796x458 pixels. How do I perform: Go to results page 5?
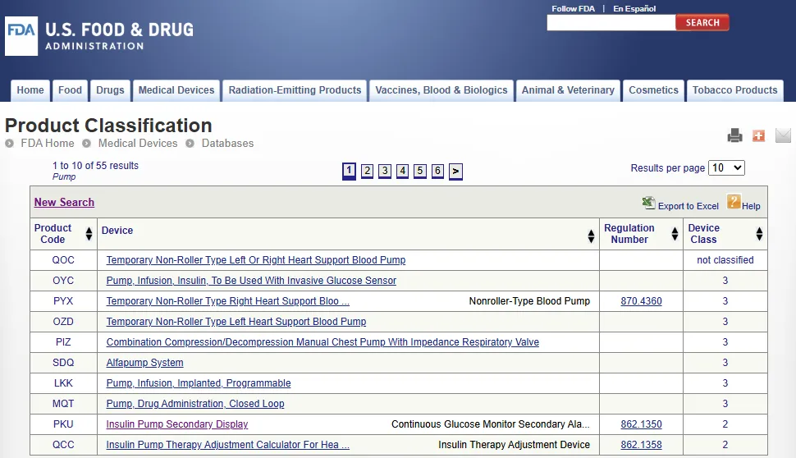[420, 171]
